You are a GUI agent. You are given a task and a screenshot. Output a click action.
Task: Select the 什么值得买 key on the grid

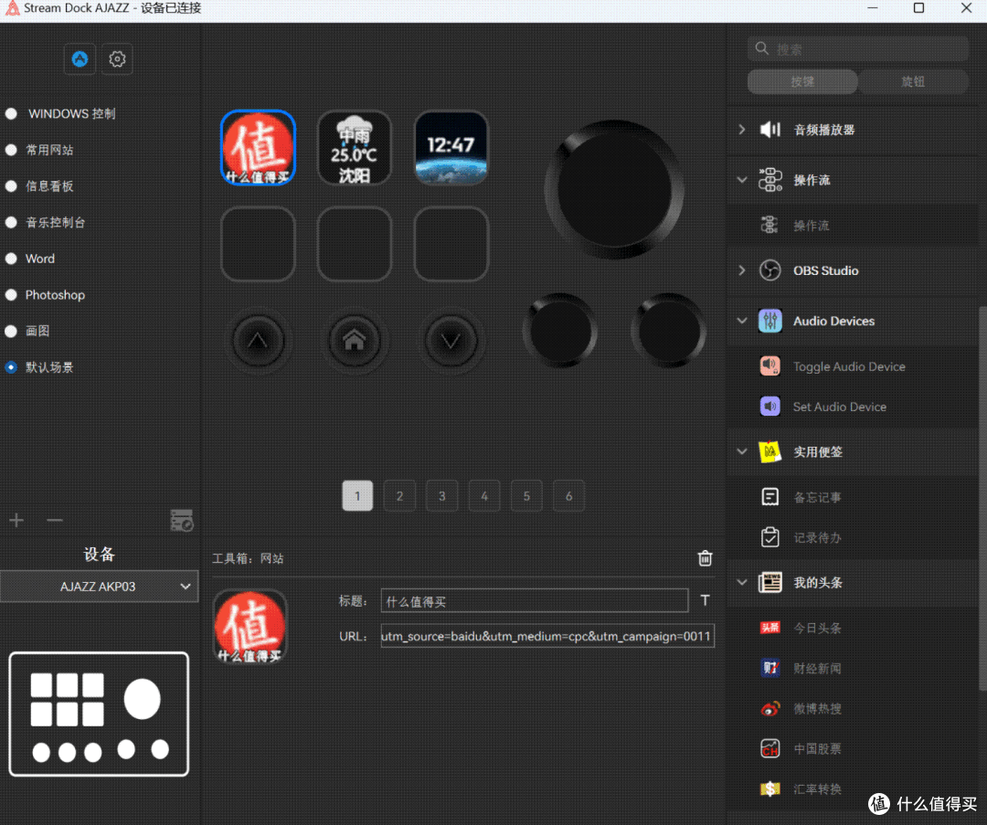pyautogui.click(x=258, y=148)
